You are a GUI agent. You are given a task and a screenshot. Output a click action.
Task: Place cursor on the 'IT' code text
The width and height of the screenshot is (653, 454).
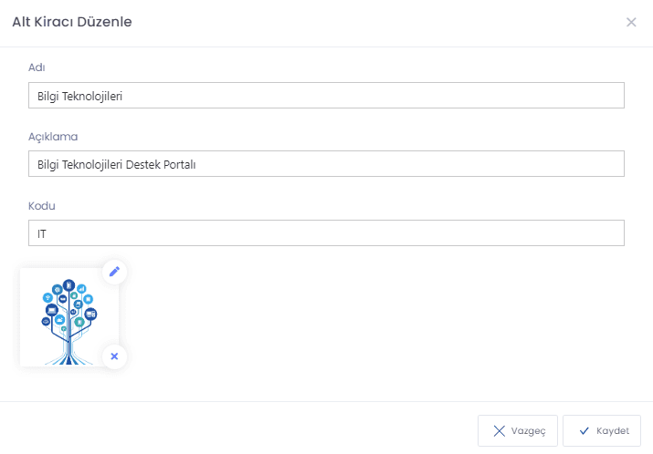[x=42, y=234]
